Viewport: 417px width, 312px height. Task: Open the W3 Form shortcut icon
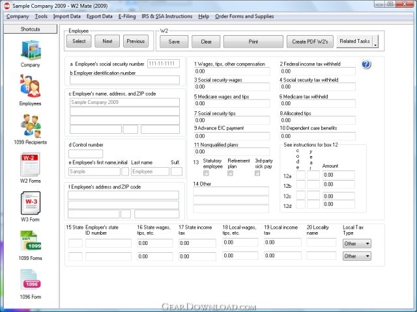[31, 203]
